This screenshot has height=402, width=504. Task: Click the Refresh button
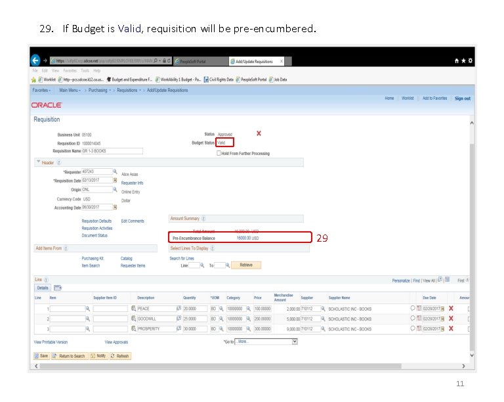120,356
